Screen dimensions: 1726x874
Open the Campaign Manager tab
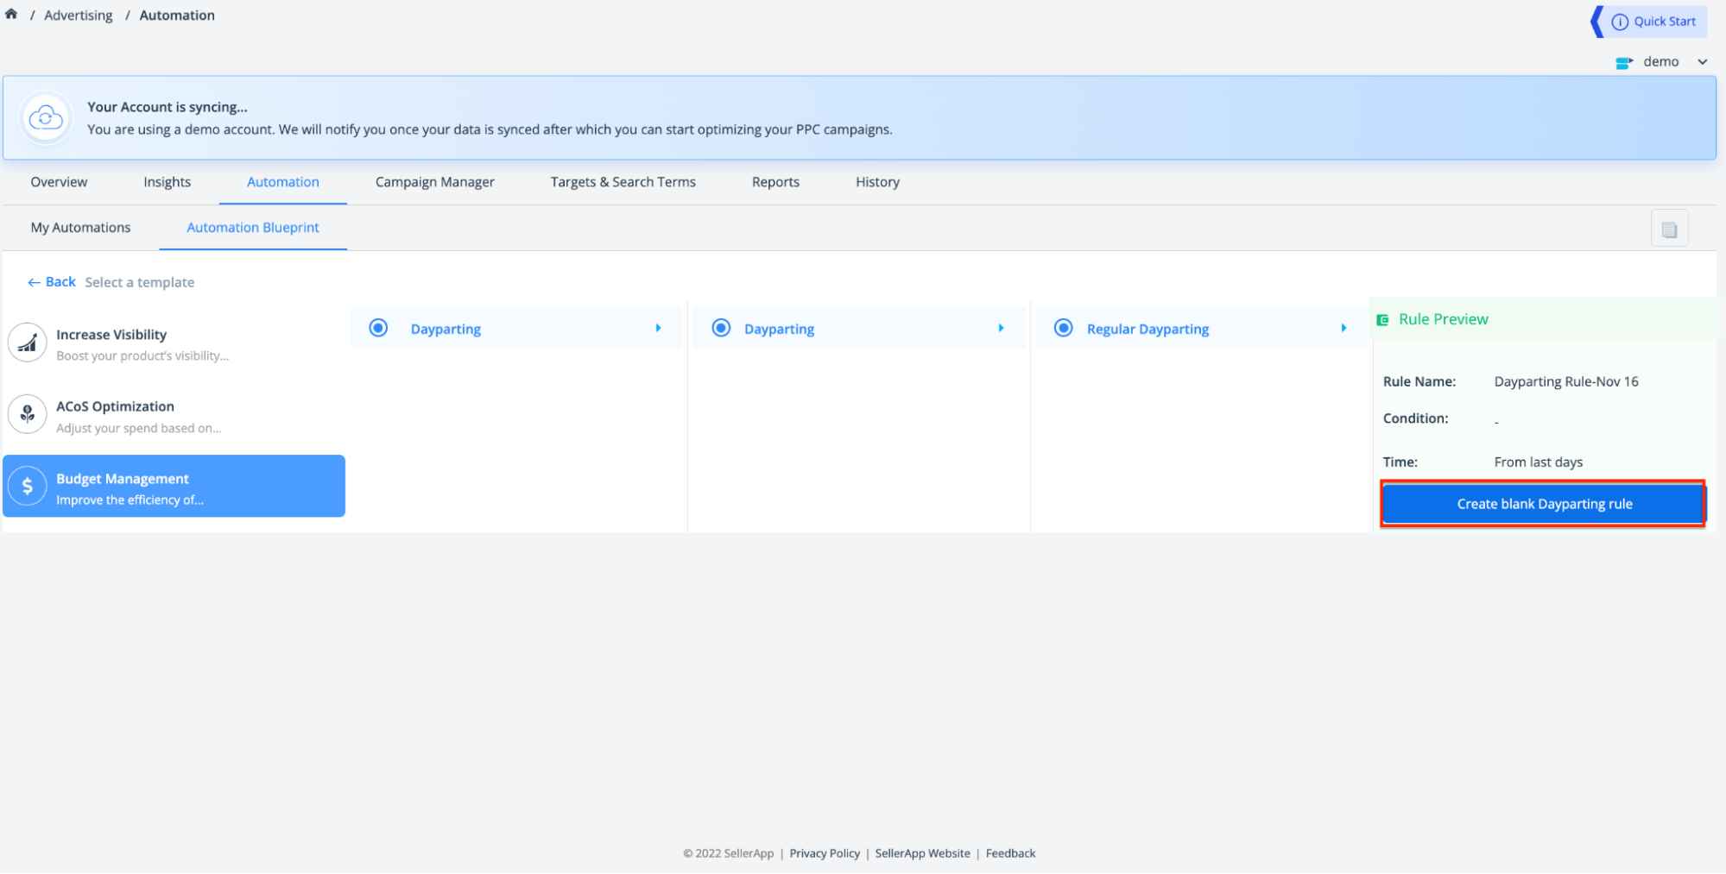(435, 182)
